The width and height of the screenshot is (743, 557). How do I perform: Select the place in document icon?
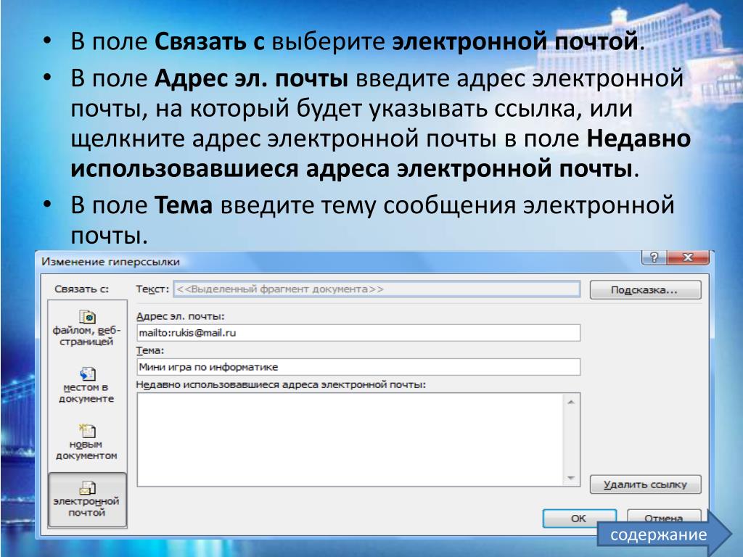87,374
